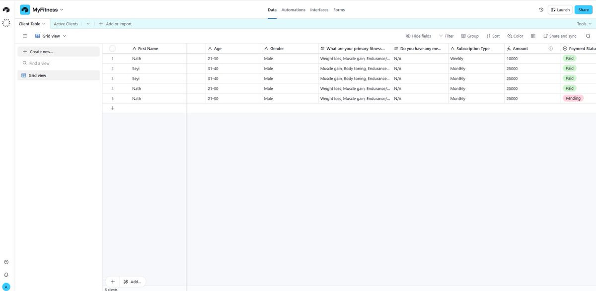This screenshot has width=596, height=291.
Task: Click Nath name in row 5
Action: 137,98
